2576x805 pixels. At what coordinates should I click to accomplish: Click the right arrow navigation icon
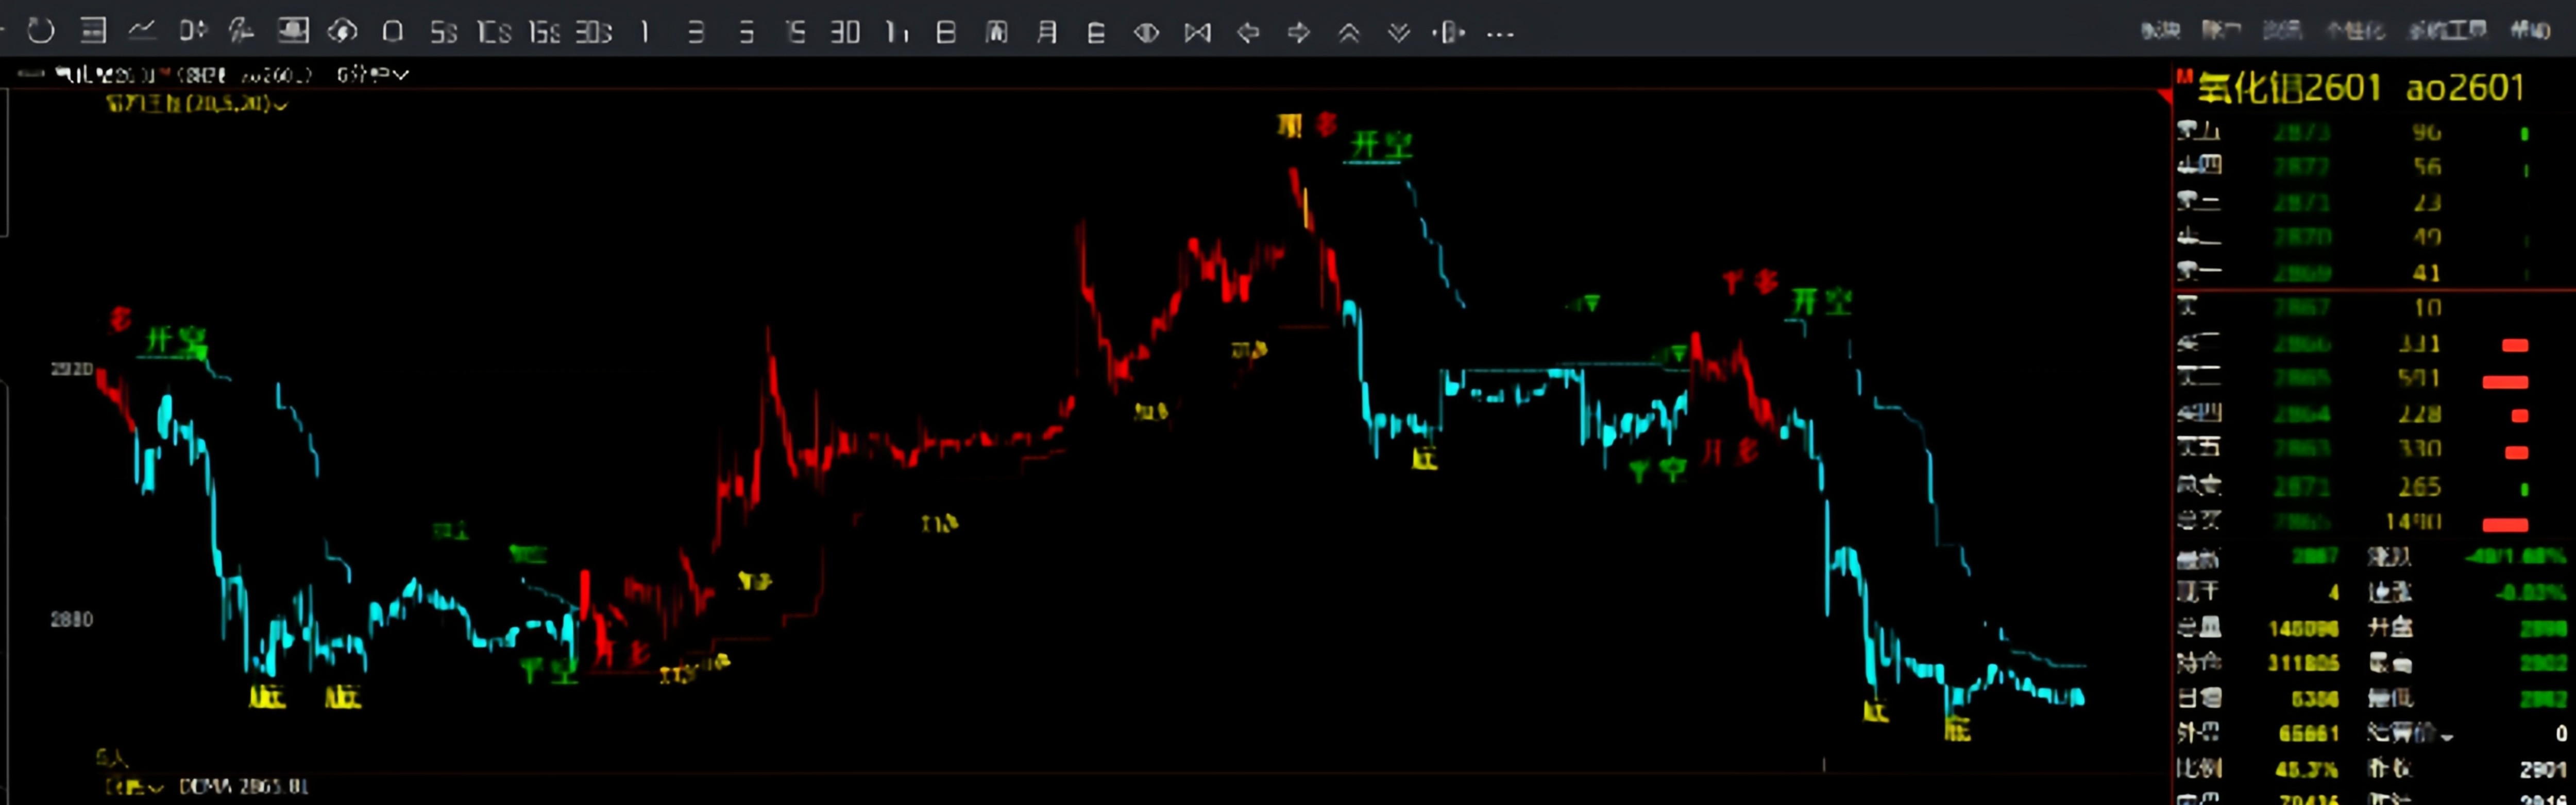point(1298,33)
